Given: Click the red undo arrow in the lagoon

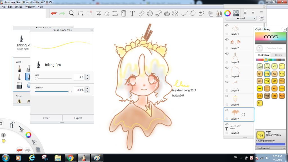Looking at the screenshot, I should 19,150.
